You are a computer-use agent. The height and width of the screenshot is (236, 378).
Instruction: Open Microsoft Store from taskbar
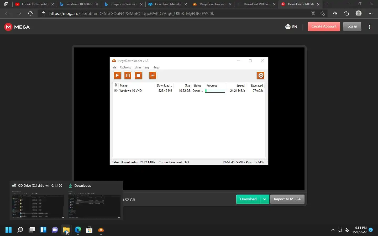tap(90, 230)
